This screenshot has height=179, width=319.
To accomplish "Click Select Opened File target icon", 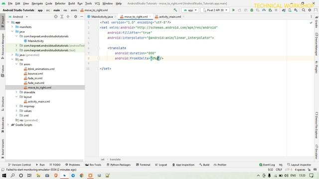I will click(55, 16).
